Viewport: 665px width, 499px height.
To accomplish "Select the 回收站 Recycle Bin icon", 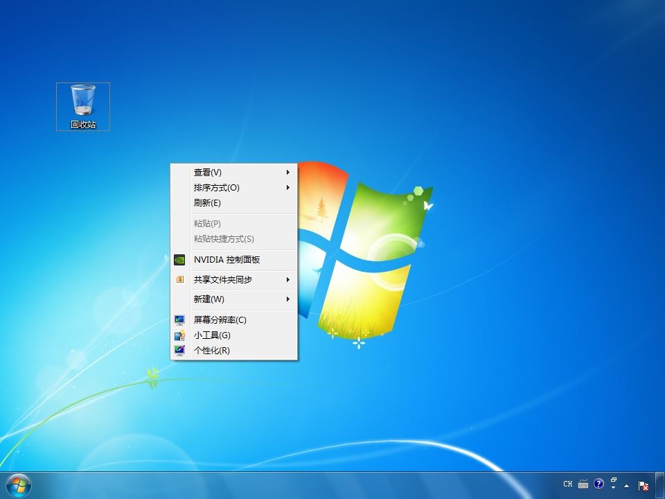I will click(x=83, y=107).
